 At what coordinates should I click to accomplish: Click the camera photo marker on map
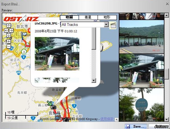pyautogui.click(x=53, y=107)
